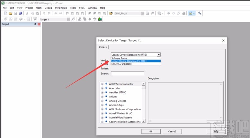Choose Legacy Device Database [no RTE] option
Image resolution: width=250 pixels, height=138 pixels.
[x=136, y=61]
